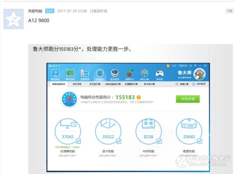Click the 内存性能 label
The width and height of the screenshot is (237, 174).
(x=148, y=151)
